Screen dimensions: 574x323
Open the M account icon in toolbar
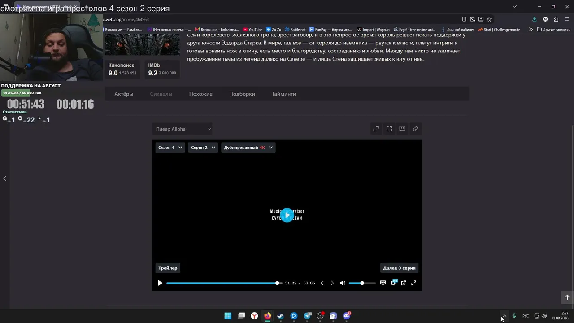[545, 19]
